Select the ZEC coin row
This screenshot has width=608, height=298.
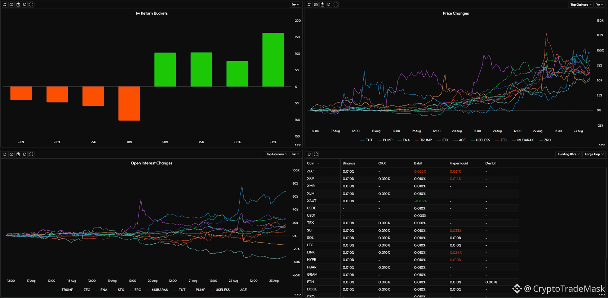(x=412, y=172)
